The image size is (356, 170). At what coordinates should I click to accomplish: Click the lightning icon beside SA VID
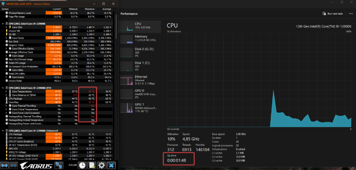(x=7, y=34)
